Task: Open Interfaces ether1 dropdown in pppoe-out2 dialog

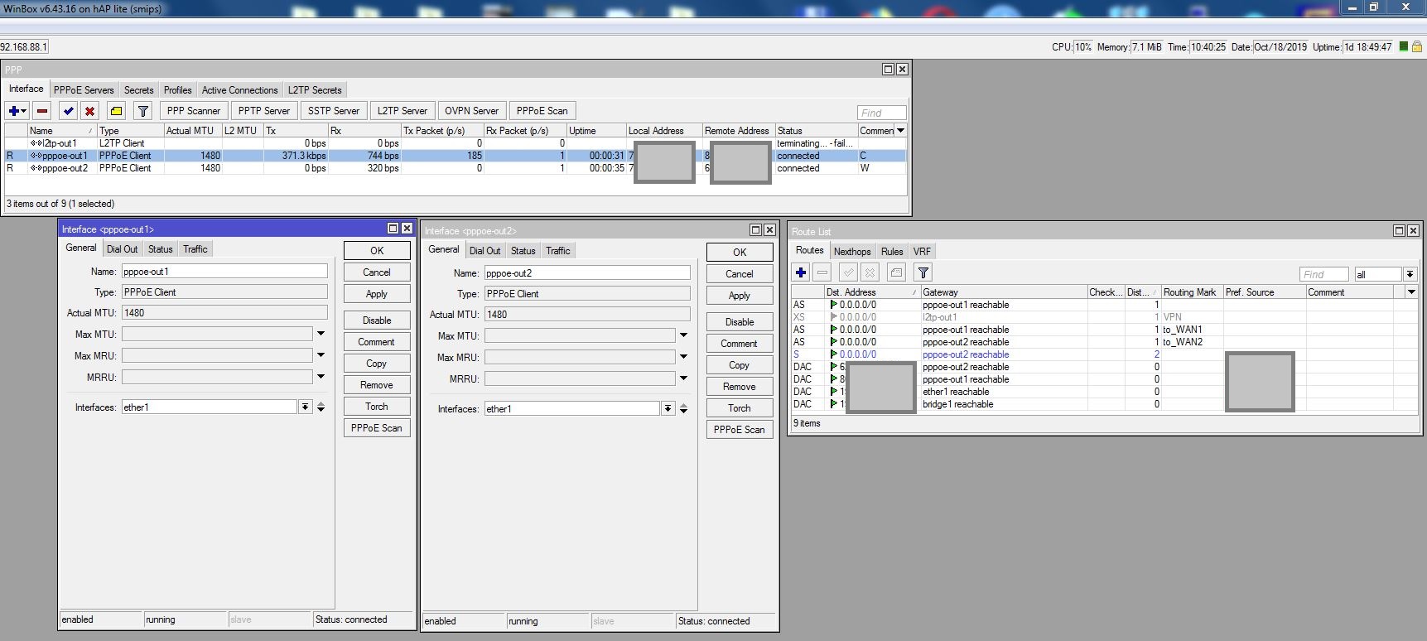Action: 668,409
